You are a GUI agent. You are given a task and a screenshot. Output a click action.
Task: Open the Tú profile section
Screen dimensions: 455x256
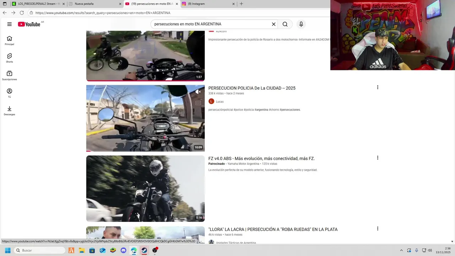click(10, 93)
